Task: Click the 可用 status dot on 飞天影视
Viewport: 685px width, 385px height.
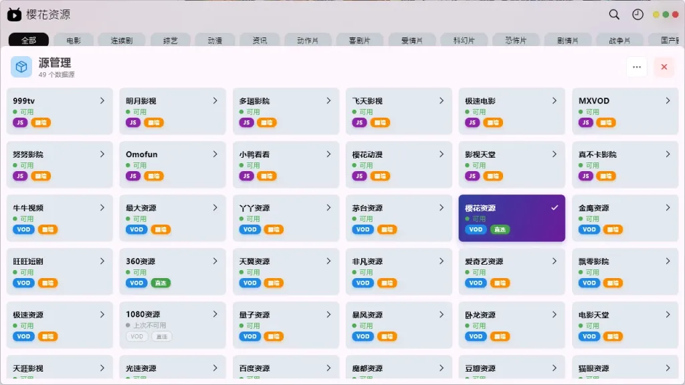Action: (355, 112)
